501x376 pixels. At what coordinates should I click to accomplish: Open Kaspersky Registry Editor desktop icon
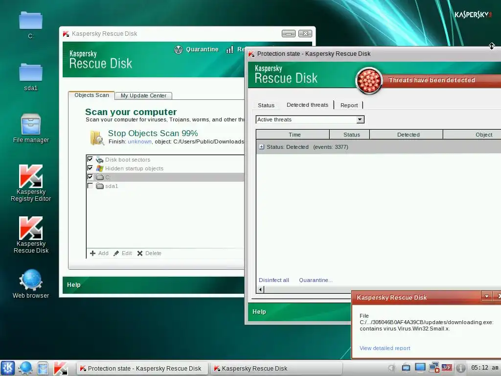click(x=31, y=176)
